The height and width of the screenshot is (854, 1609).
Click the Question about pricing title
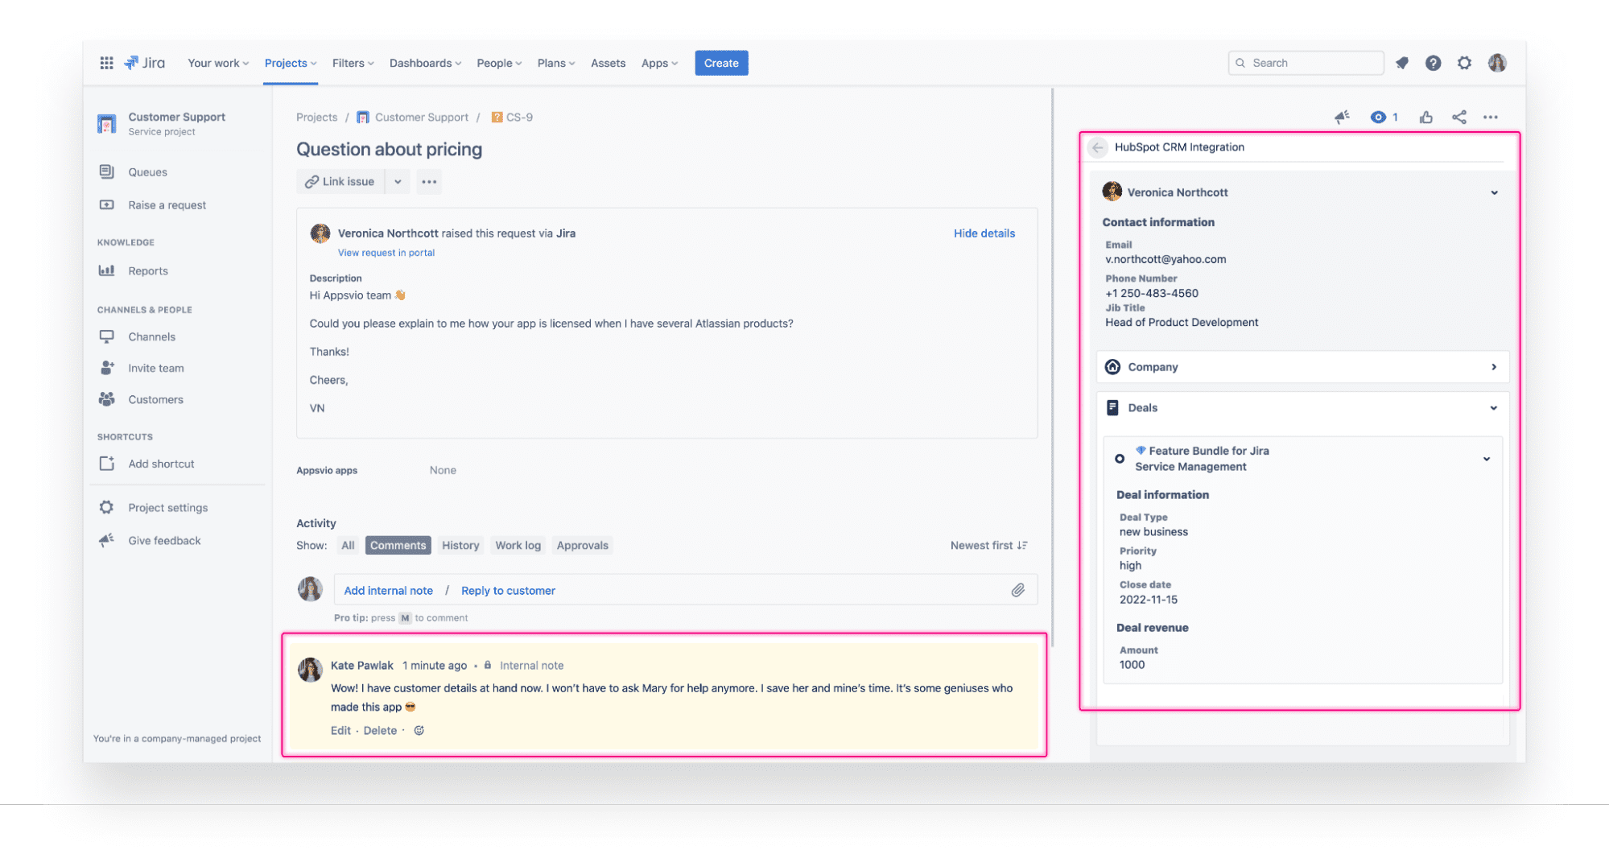[389, 149]
